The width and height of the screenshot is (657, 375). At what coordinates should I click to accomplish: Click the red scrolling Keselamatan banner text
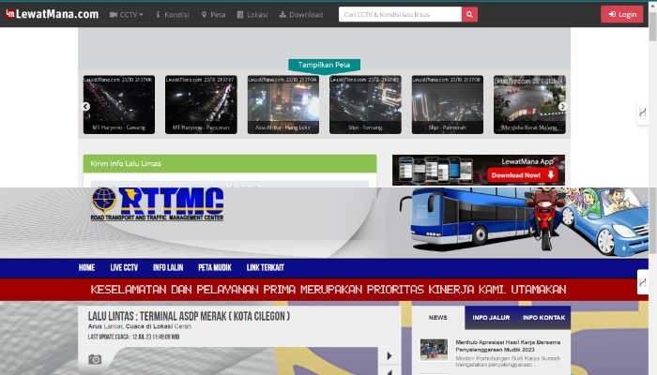[328, 290]
